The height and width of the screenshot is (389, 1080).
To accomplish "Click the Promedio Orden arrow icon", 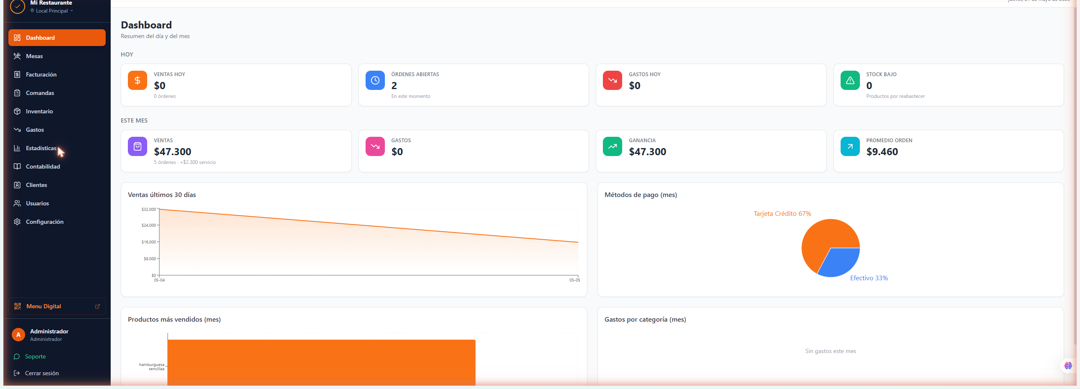I will point(850,146).
